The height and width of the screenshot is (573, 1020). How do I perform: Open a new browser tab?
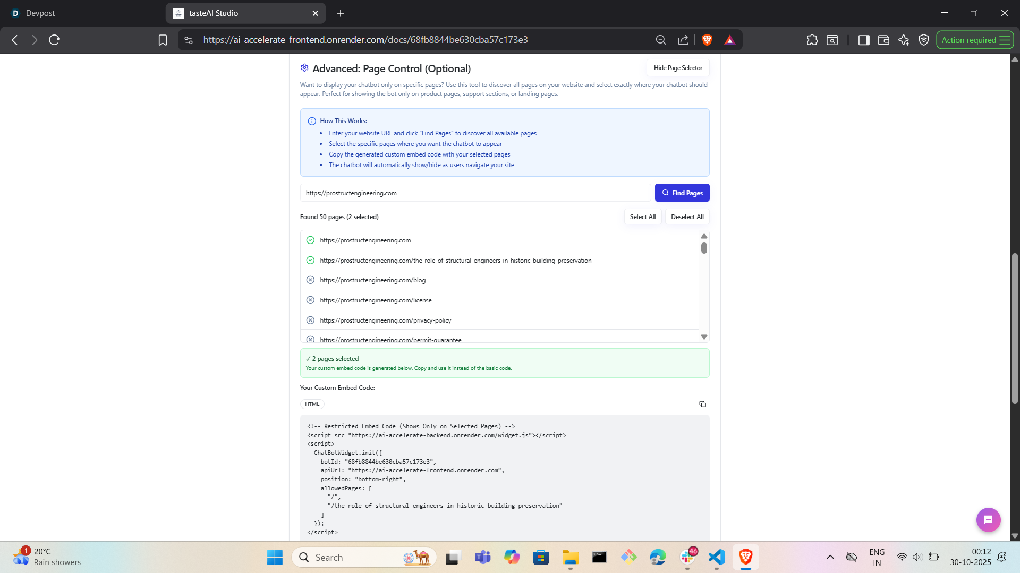[341, 13]
